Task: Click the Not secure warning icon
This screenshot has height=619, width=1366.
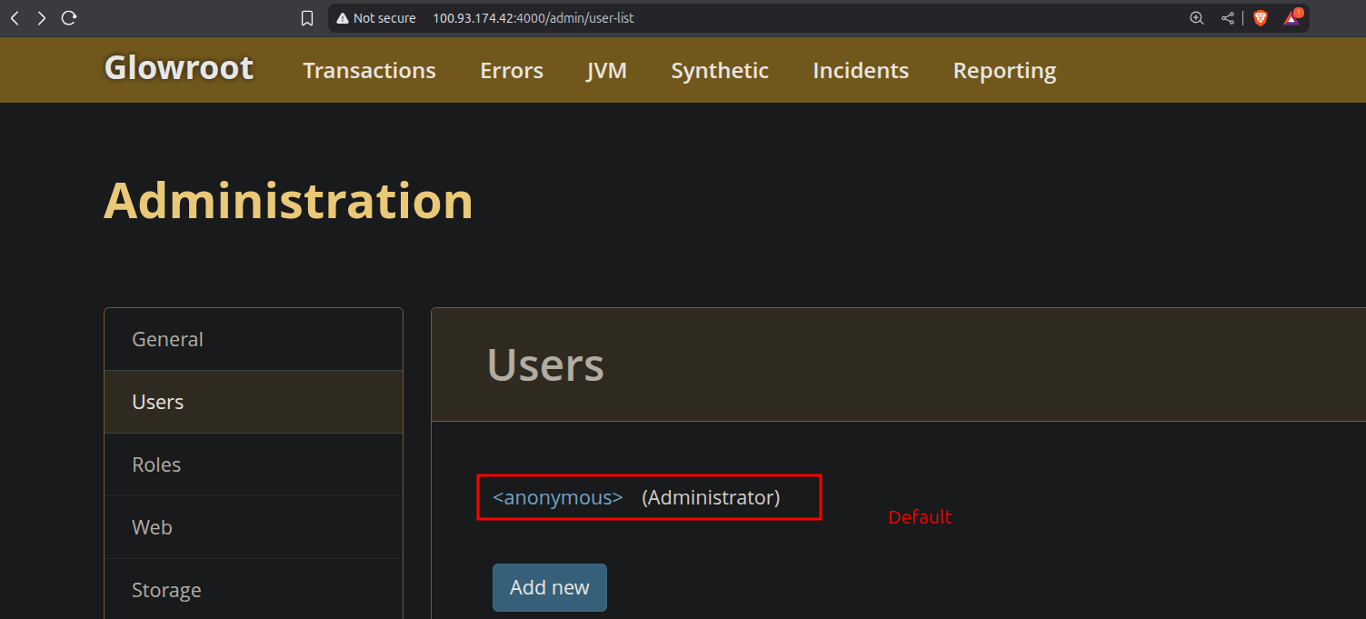Action: (x=343, y=18)
